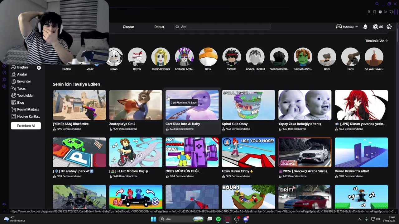Open the BloxStrike game thumbnail

click(x=79, y=105)
